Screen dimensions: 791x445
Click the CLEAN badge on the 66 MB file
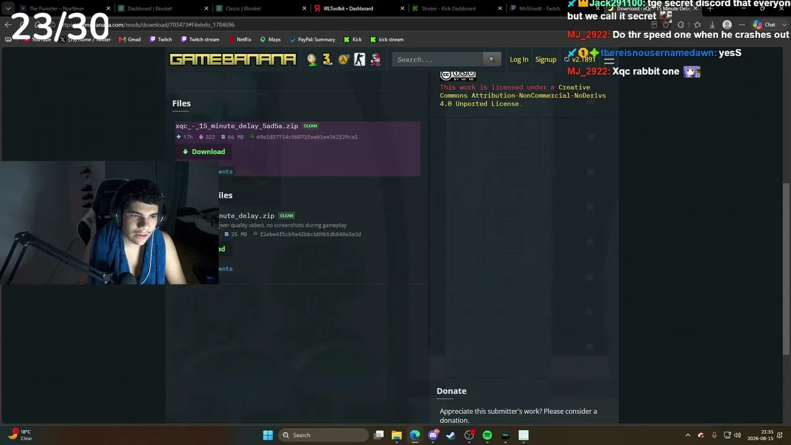(x=310, y=126)
